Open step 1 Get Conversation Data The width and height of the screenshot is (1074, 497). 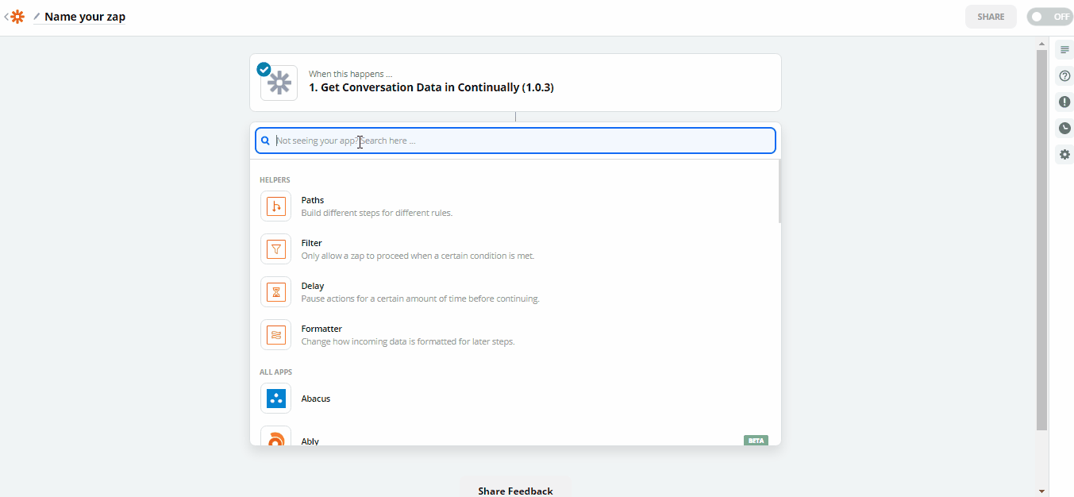[x=515, y=83]
